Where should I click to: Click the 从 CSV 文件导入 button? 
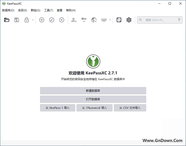click(x=130, y=108)
